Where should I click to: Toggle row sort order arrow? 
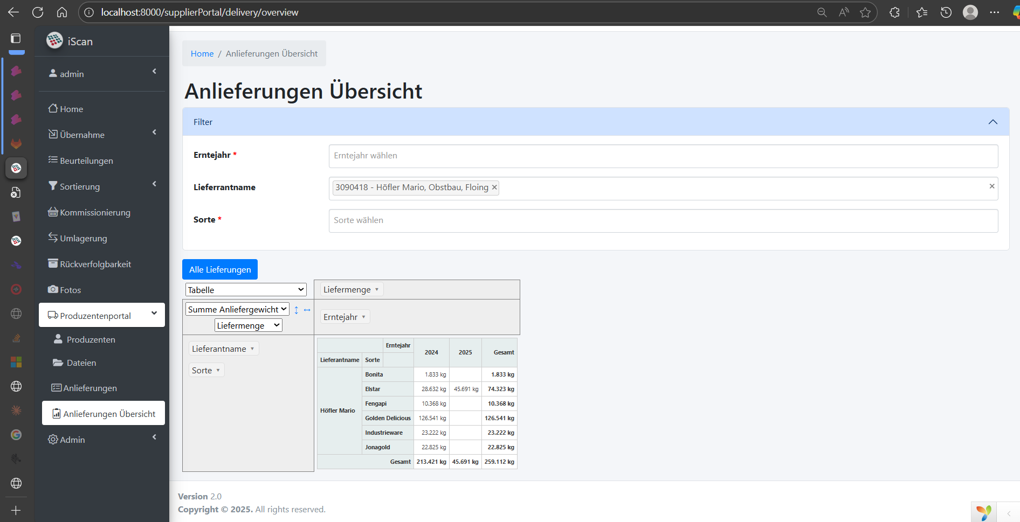point(296,310)
